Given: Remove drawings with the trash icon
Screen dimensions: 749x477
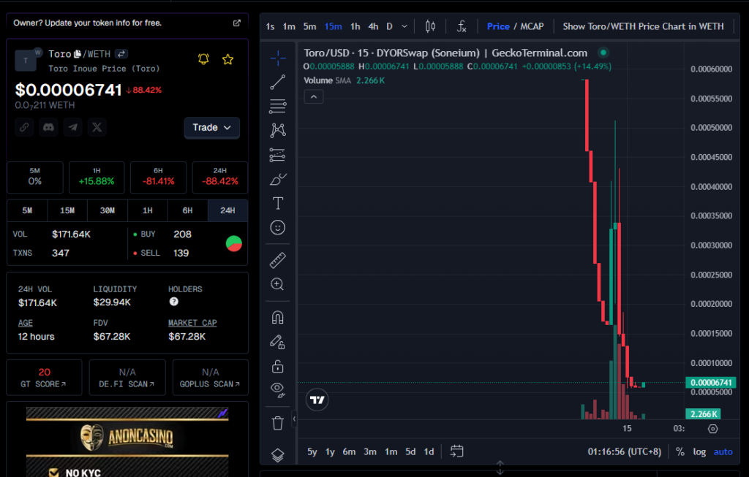Looking at the screenshot, I should click(x=277, y=423).
